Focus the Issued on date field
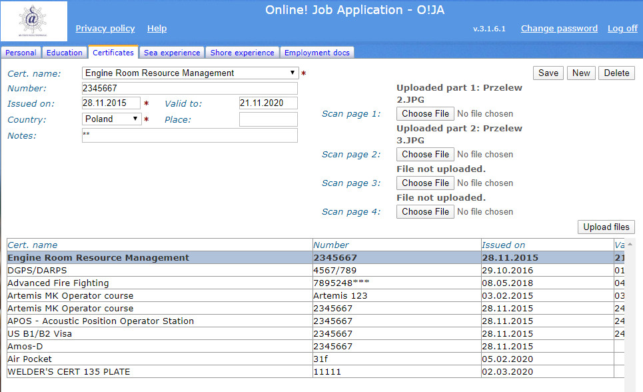This screenshot has height=392, width=643. [x=111, y=103]
